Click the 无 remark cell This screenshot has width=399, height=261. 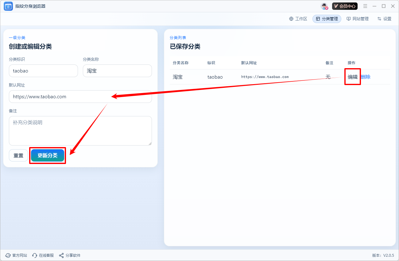pos(328,77)
